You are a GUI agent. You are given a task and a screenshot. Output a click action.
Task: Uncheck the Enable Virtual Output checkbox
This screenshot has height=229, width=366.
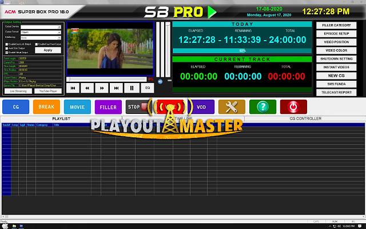[x=7, y=53]
